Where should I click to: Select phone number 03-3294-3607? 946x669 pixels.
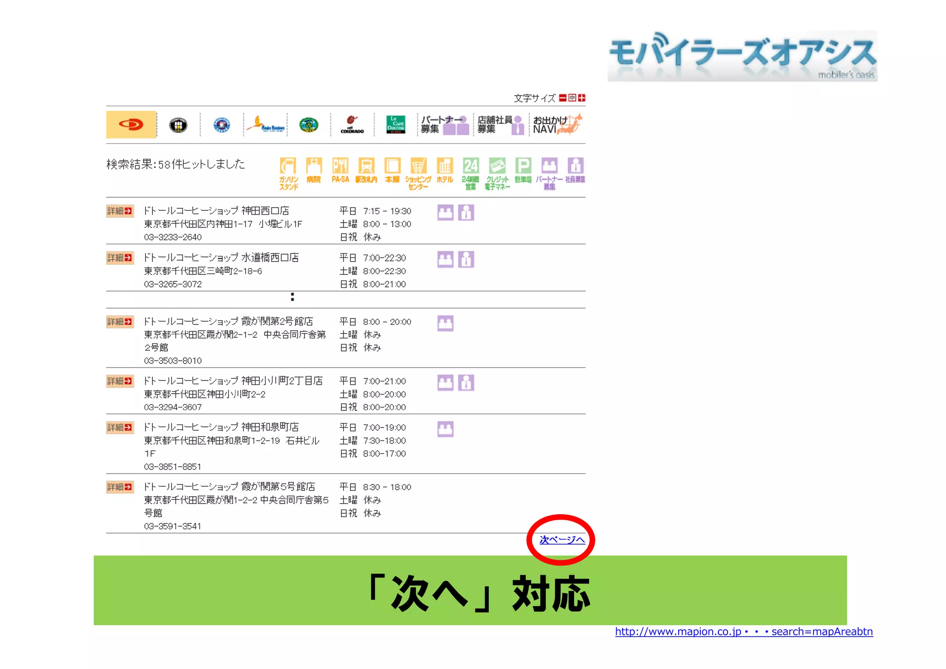click(173, 407)
